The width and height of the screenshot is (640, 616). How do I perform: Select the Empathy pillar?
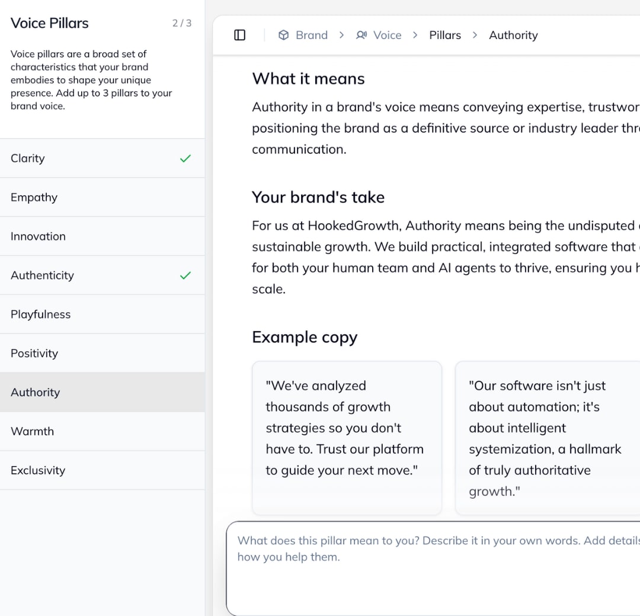tap(34, 197)
